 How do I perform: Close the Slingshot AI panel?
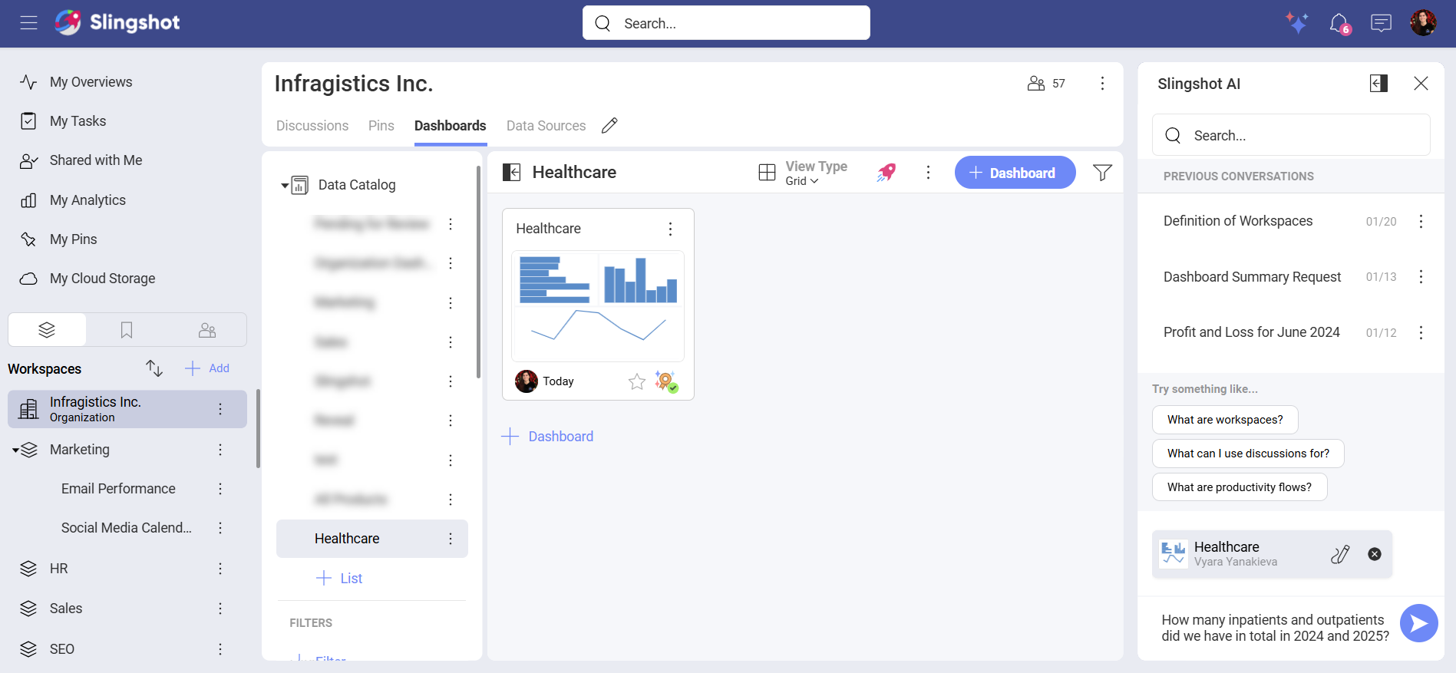pyautogui.click(x=1421, y=84)
